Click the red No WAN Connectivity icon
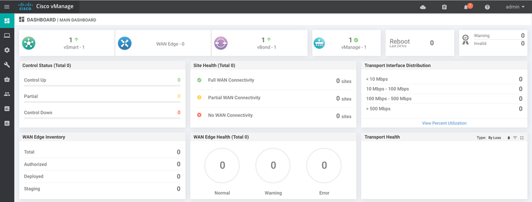This screenshot has width=532, height=202. (x=199, y=115)
